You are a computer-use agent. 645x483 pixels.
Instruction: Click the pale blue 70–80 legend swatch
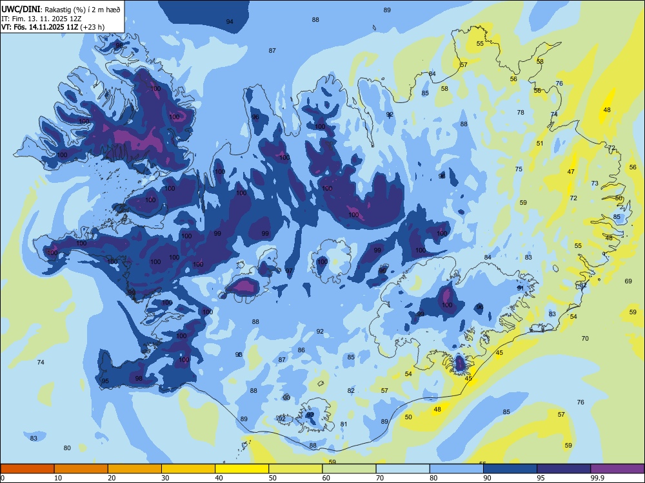point(402,469)
